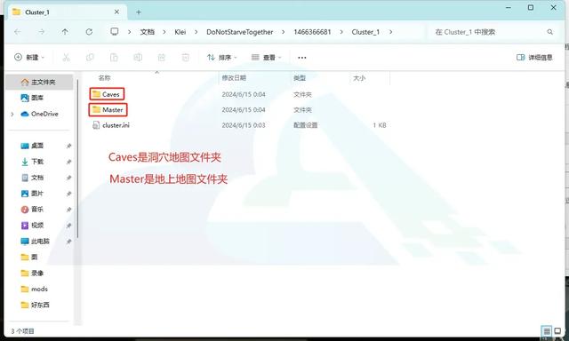
Task: Click the Cut scissors icon
Action: tap(66, 57)
